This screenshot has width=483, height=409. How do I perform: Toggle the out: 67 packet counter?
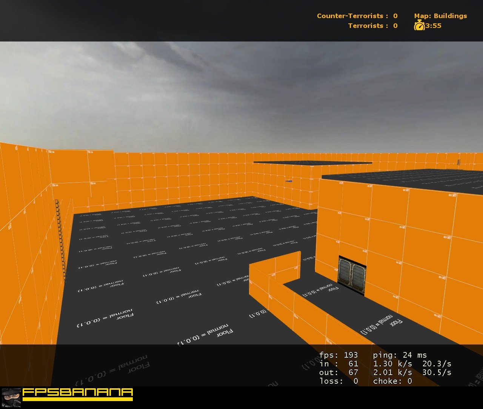click(x=338, y=372)
